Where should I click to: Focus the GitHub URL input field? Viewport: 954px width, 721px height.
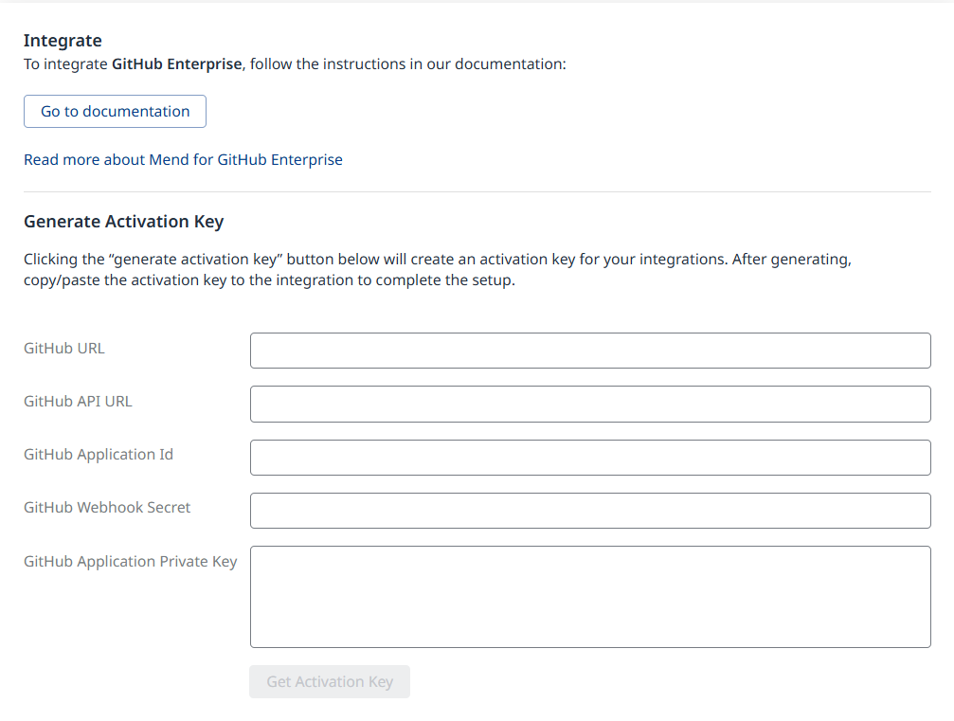[x=589, y=350]
